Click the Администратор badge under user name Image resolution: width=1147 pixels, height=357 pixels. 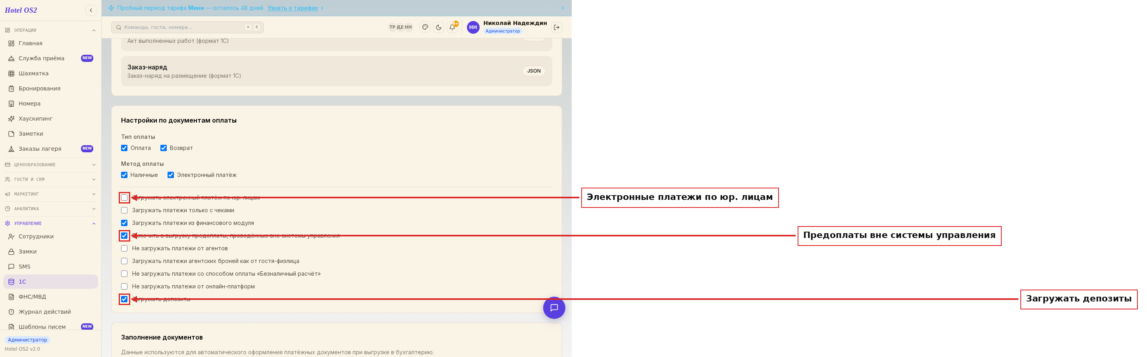click(502, 31)
